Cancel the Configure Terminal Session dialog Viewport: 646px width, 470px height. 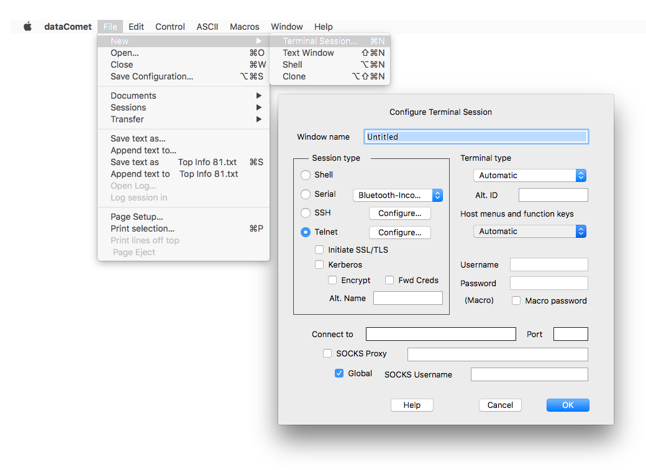(500, 405)
